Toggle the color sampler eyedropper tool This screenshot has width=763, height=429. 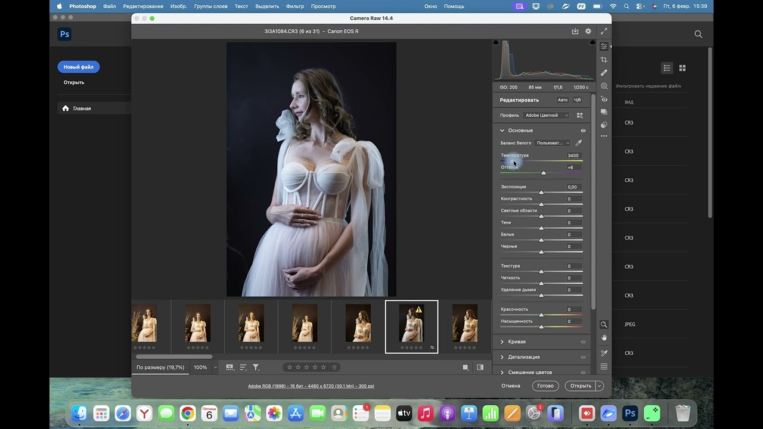click(604, 353)
